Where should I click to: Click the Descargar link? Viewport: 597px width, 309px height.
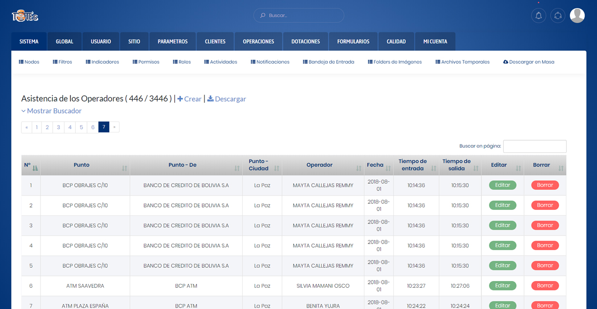(226, 99)
